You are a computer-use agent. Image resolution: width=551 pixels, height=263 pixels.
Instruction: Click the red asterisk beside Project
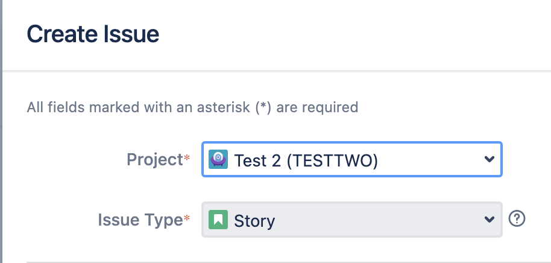coord(186,159)
